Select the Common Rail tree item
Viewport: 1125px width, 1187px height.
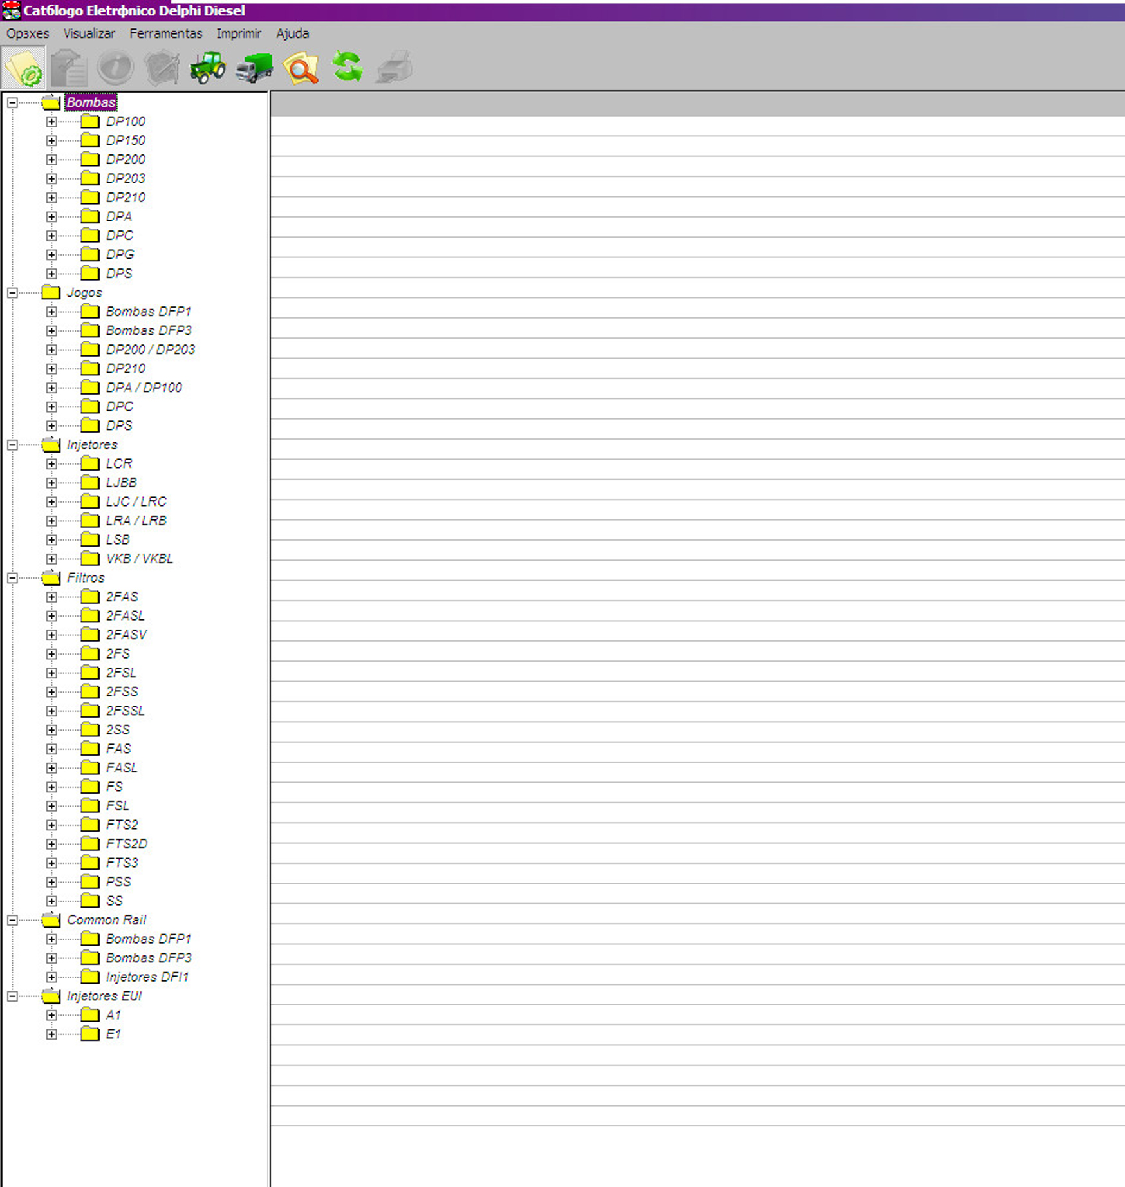[106, 920]
